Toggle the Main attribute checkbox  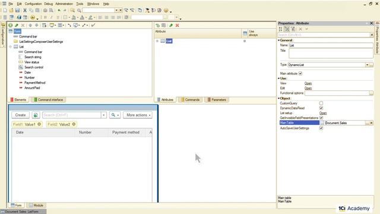tap(300, 73)
